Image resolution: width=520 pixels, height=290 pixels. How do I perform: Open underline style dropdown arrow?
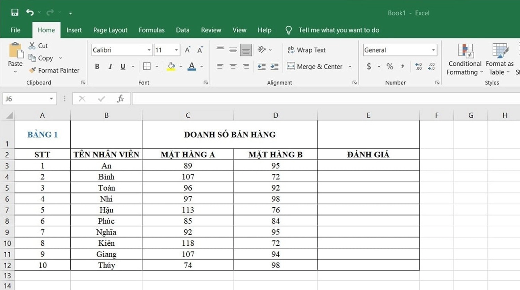133,66
